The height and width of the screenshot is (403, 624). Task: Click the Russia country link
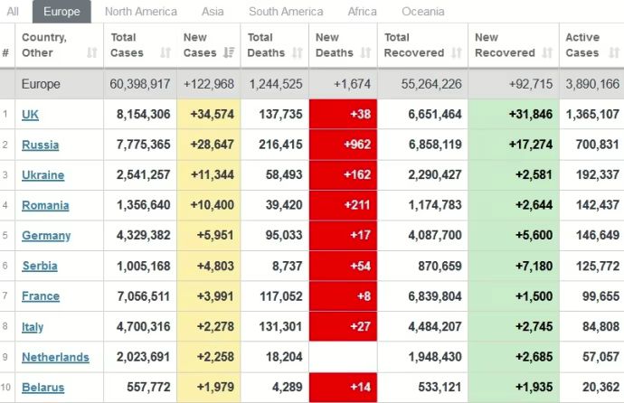[x=40, y=145]
